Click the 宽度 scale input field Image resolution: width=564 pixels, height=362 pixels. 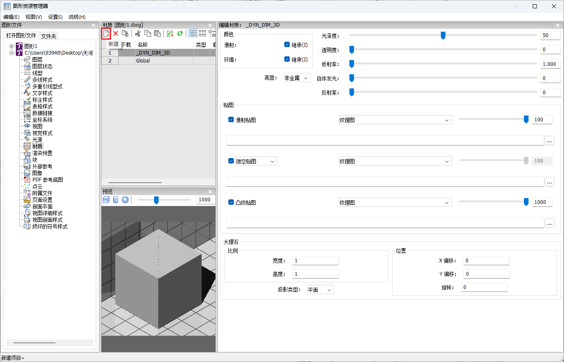(x=316, y=261)
